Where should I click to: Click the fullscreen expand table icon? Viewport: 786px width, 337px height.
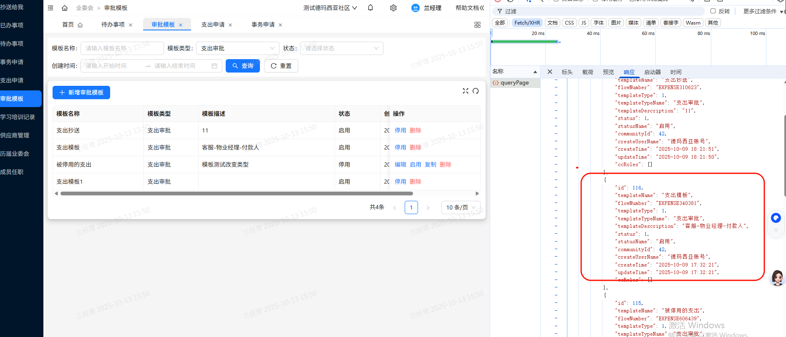click(x=466, y=91)
